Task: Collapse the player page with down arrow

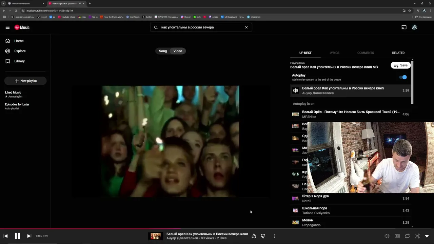Action: [x=427, y=236]
